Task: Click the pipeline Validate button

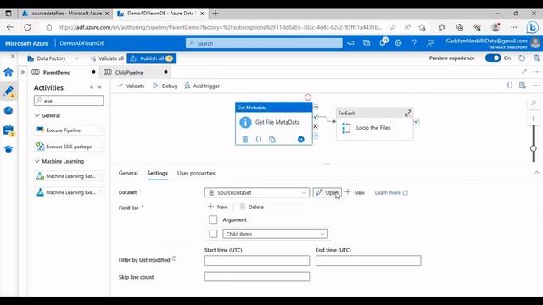Action: tap(131, 86)
